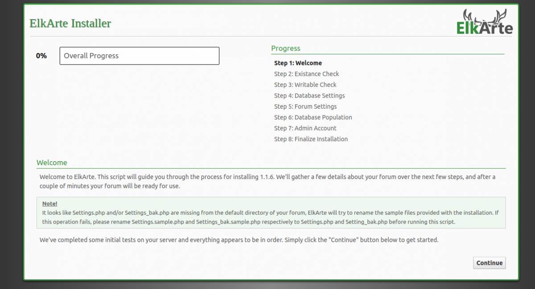535x289 pixels.
Task: Click the ElkArte wordmark text in logo
Action: pos(485,28)
